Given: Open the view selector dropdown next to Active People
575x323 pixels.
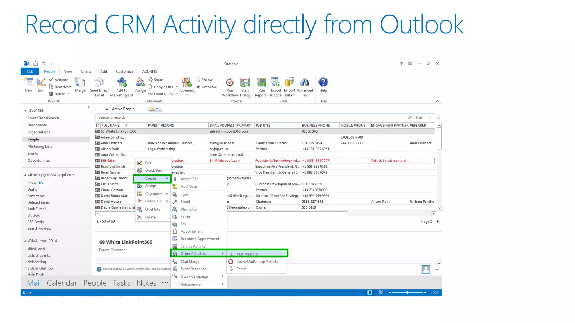Looking at the screenshot, I should (157, 109).
